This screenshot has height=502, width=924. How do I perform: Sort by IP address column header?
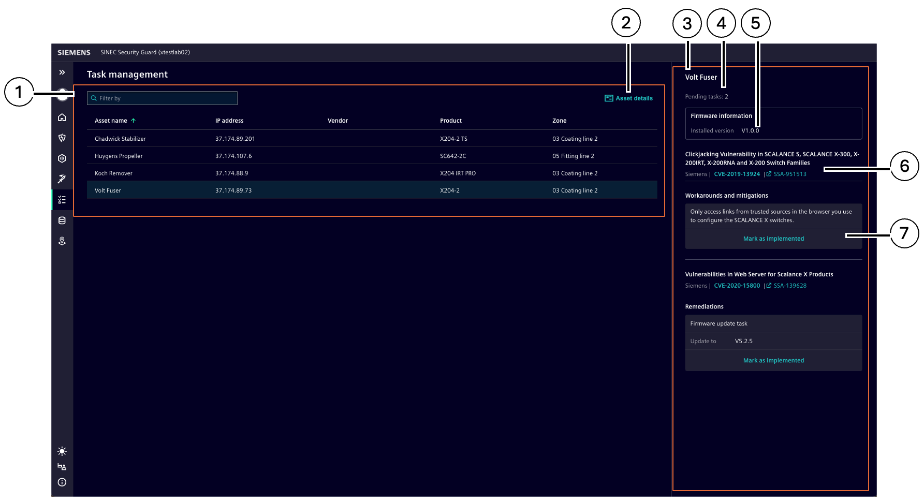(229, 121)
